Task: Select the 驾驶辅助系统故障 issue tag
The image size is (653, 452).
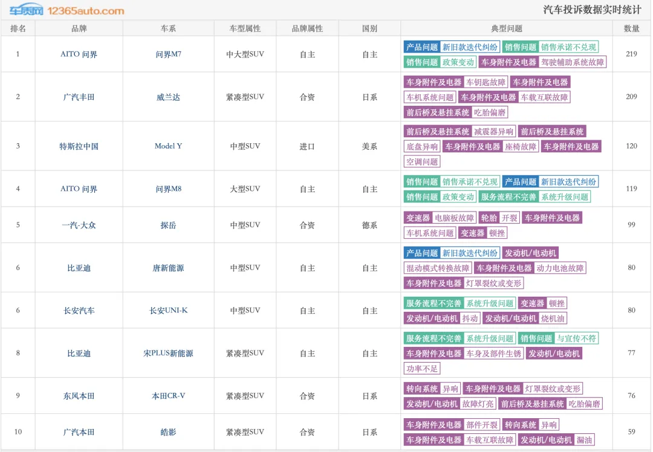Action: (x=573, y=62)
